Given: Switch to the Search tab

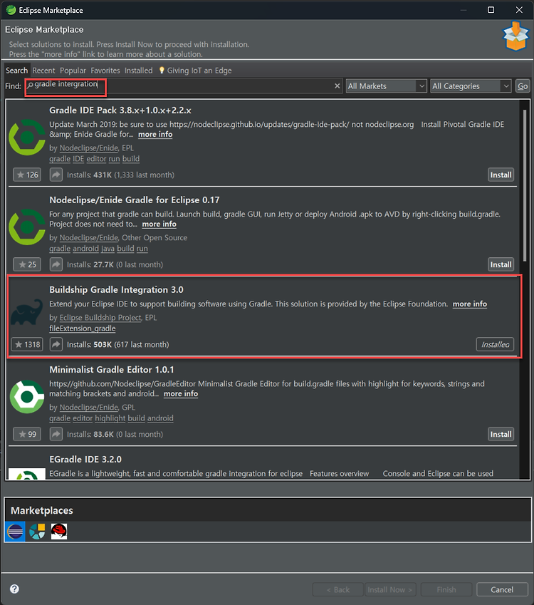Looking at the screenshot, I should point(16,71).
